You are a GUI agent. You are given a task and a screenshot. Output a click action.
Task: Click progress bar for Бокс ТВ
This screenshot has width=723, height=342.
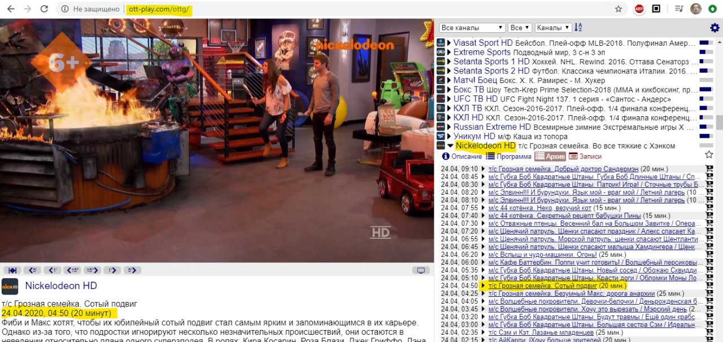tap(706, 89)
